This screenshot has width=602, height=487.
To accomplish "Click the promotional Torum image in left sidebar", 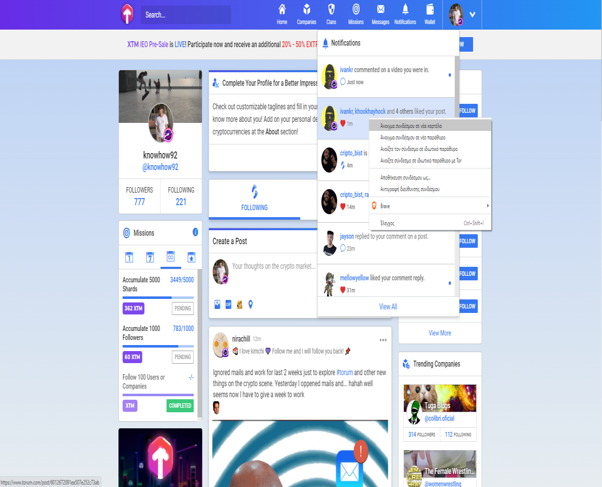I will [x=161, y=457].
